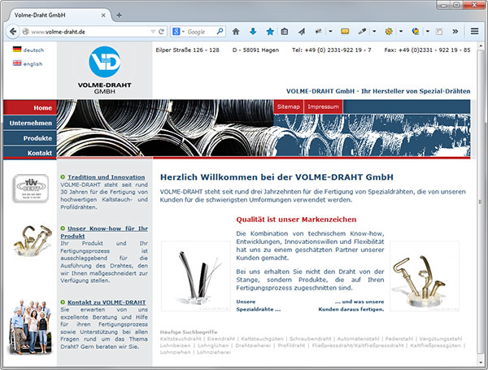The height and width of the screenshot is (370, 488).
Task: Show more toolbar items chevron
Action: (x=455, y=31)
